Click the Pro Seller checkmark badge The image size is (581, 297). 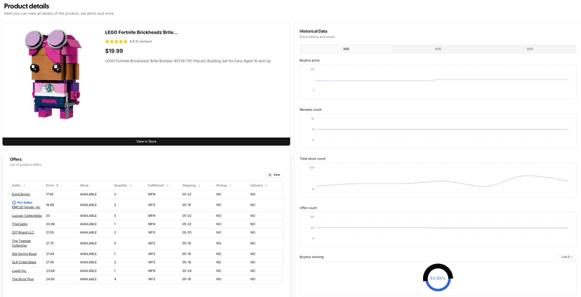tap(14, 202)
